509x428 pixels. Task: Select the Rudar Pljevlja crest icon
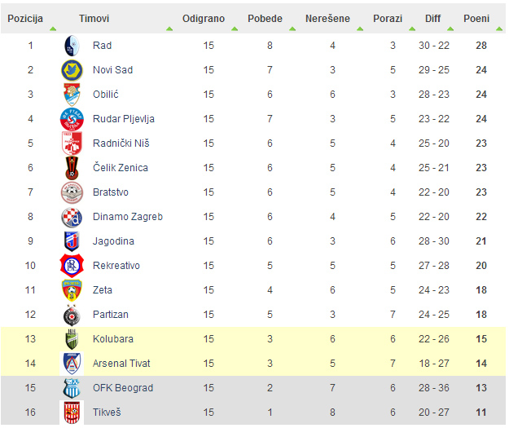click(72, 119)
